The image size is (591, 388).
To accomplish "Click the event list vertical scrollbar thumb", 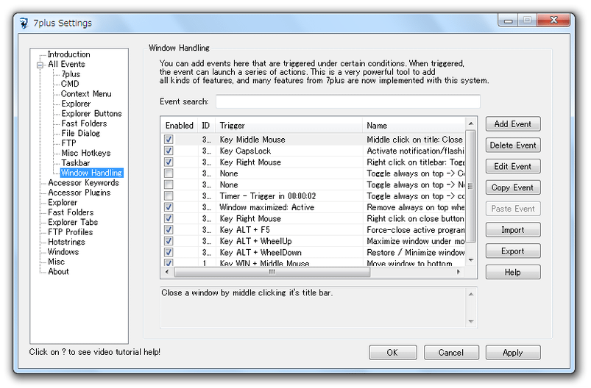I will pos(471,185).
